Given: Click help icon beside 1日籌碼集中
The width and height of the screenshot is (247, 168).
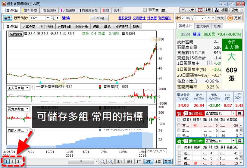Looking at the screenshot, I should point(209,63).
